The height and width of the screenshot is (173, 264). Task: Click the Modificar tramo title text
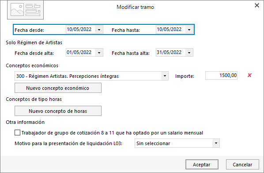coord(136,7)
